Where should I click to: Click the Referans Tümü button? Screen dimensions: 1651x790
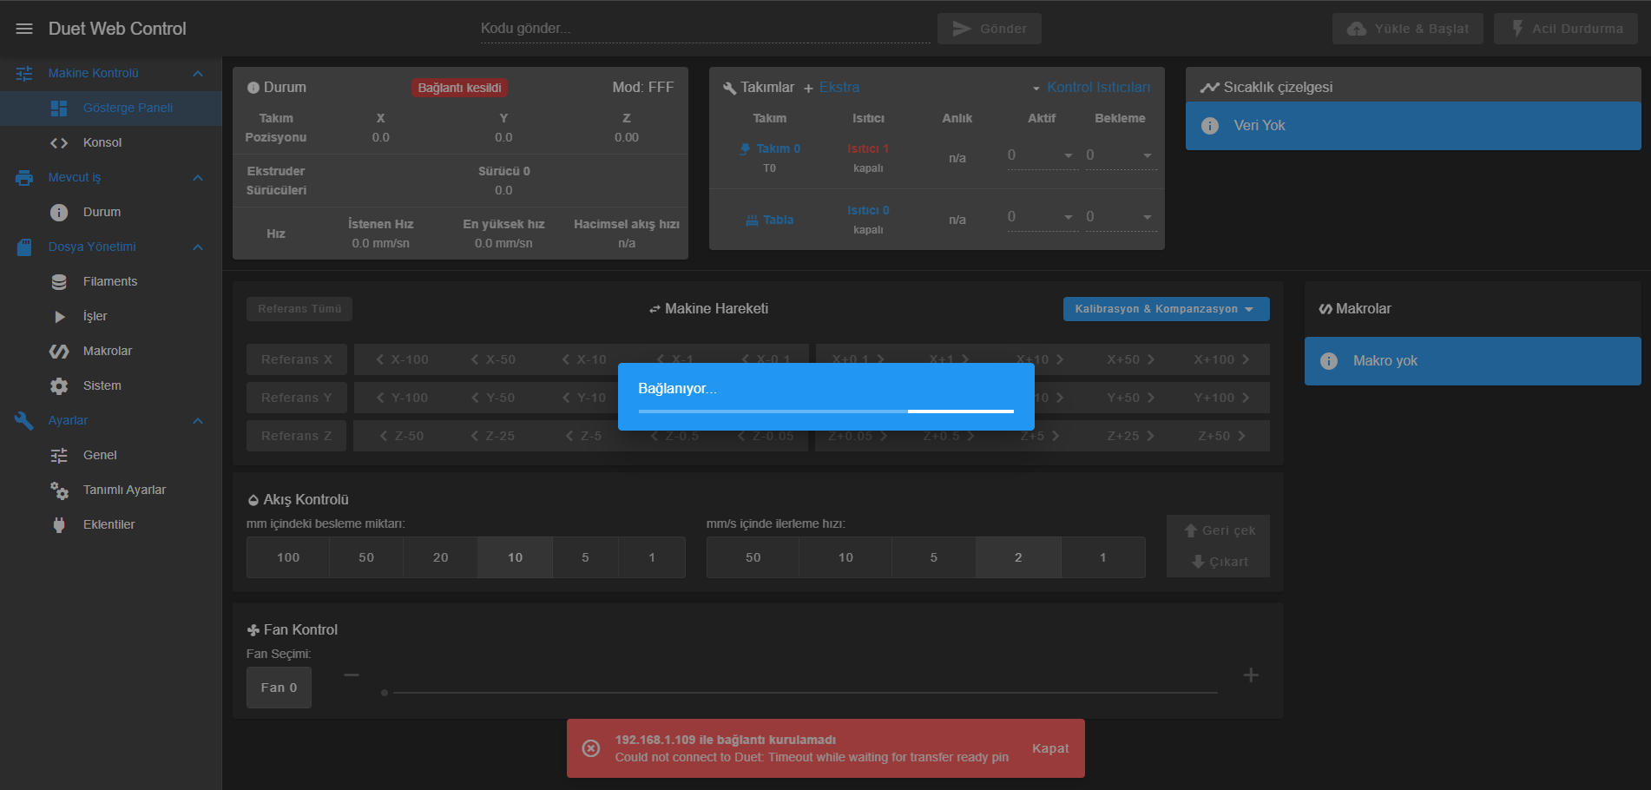(x=299, y=309)
